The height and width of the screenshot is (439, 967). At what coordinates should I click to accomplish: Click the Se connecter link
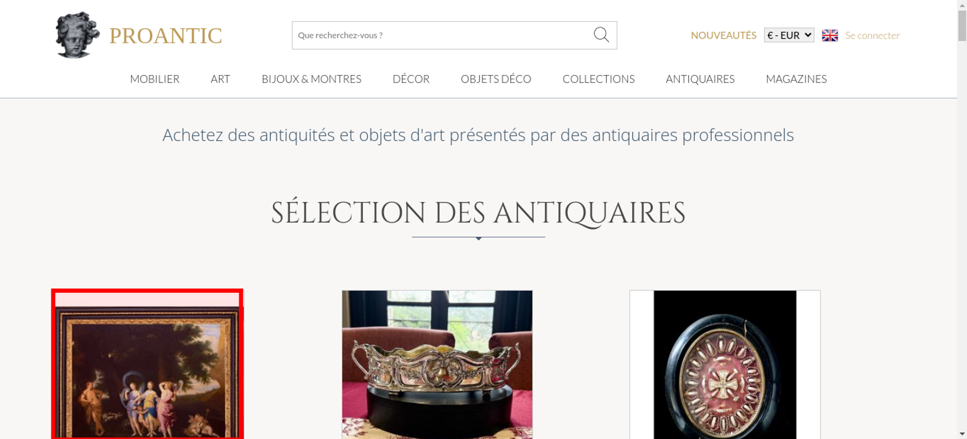click(x=872, y=35)
